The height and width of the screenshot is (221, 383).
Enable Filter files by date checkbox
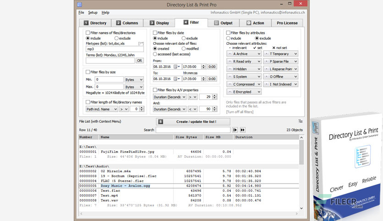(x=155, y=32)
